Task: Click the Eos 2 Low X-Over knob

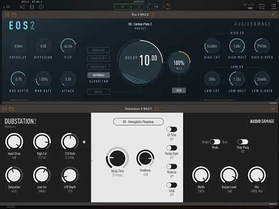Action: pos(262,79)
